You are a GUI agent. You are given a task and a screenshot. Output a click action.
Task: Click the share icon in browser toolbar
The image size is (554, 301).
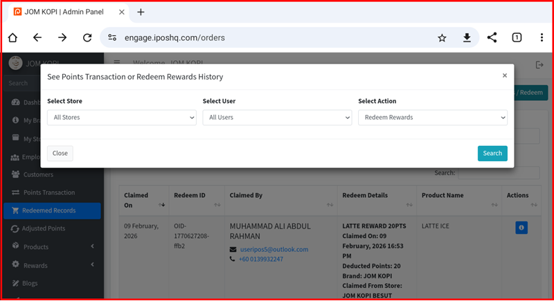[x=492, y=38]
